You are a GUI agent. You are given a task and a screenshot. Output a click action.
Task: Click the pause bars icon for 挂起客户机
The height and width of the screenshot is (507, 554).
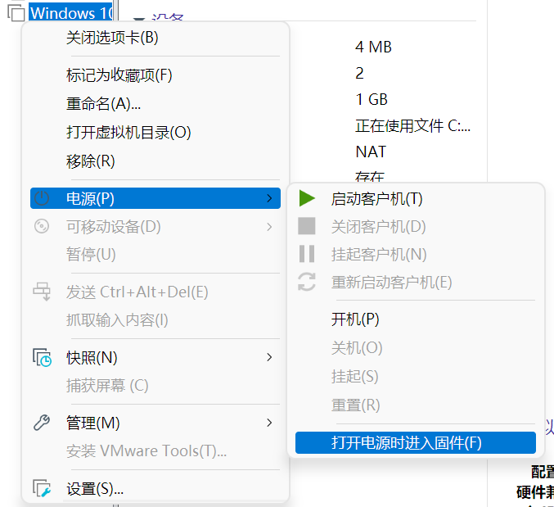307,254
